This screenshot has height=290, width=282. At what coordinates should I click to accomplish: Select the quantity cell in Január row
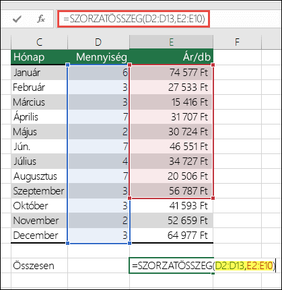pos(98,73)
